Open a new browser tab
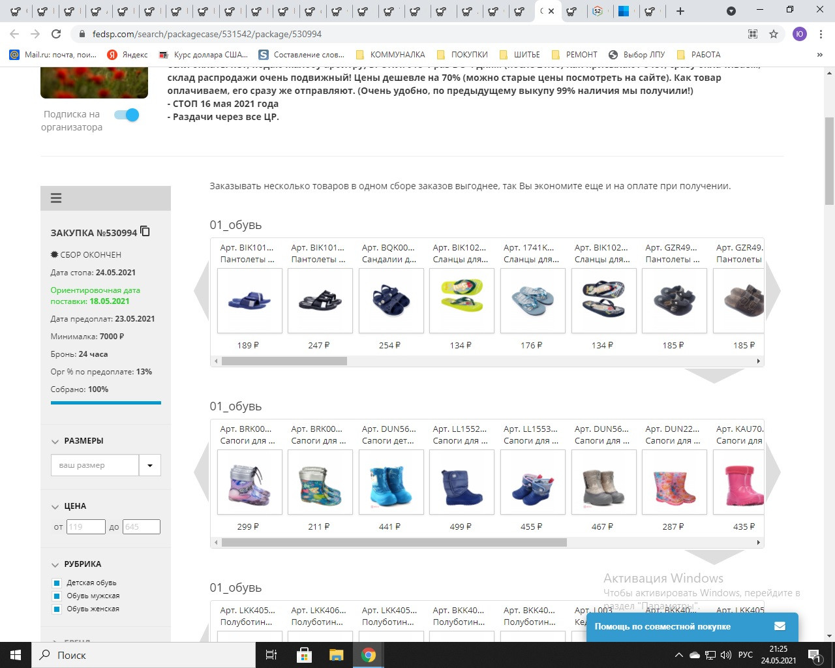The image size is (835, 668). 680,11
